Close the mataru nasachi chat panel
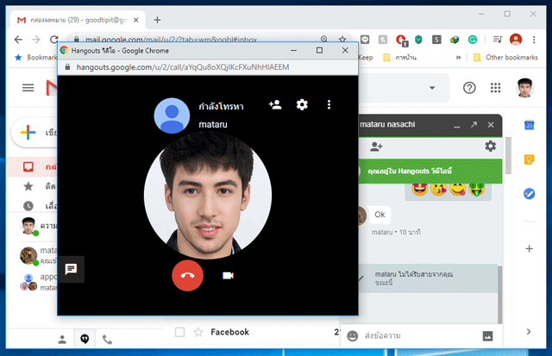The height and width of the screenshot is (356, 552). [x=491, y=124]
